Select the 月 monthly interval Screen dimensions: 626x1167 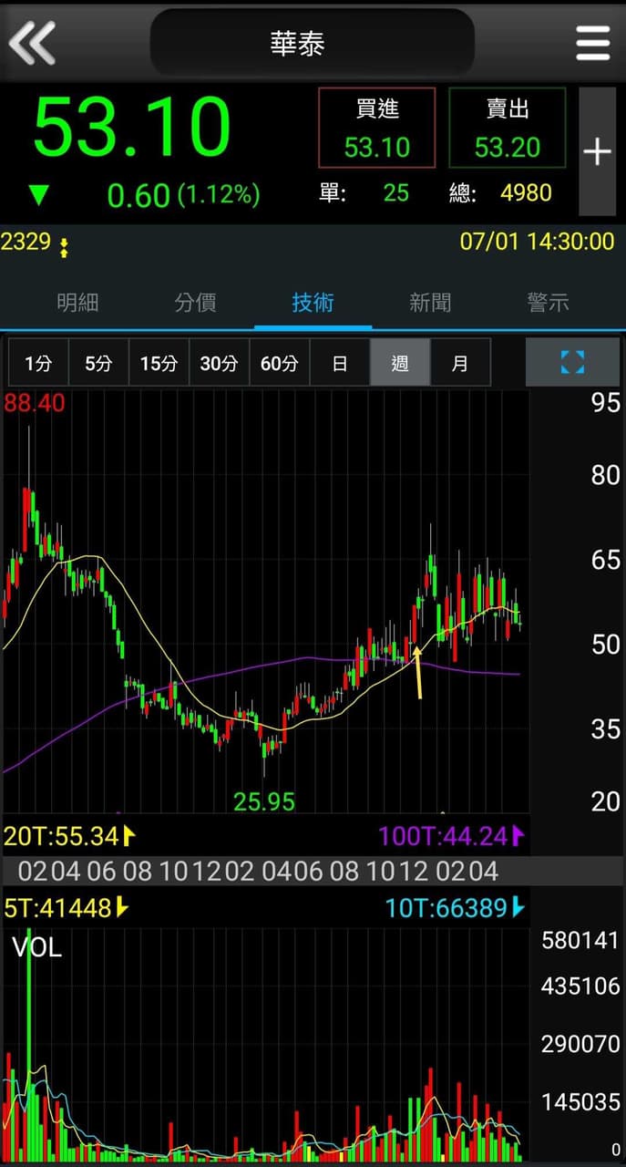(x=460, y=363)
